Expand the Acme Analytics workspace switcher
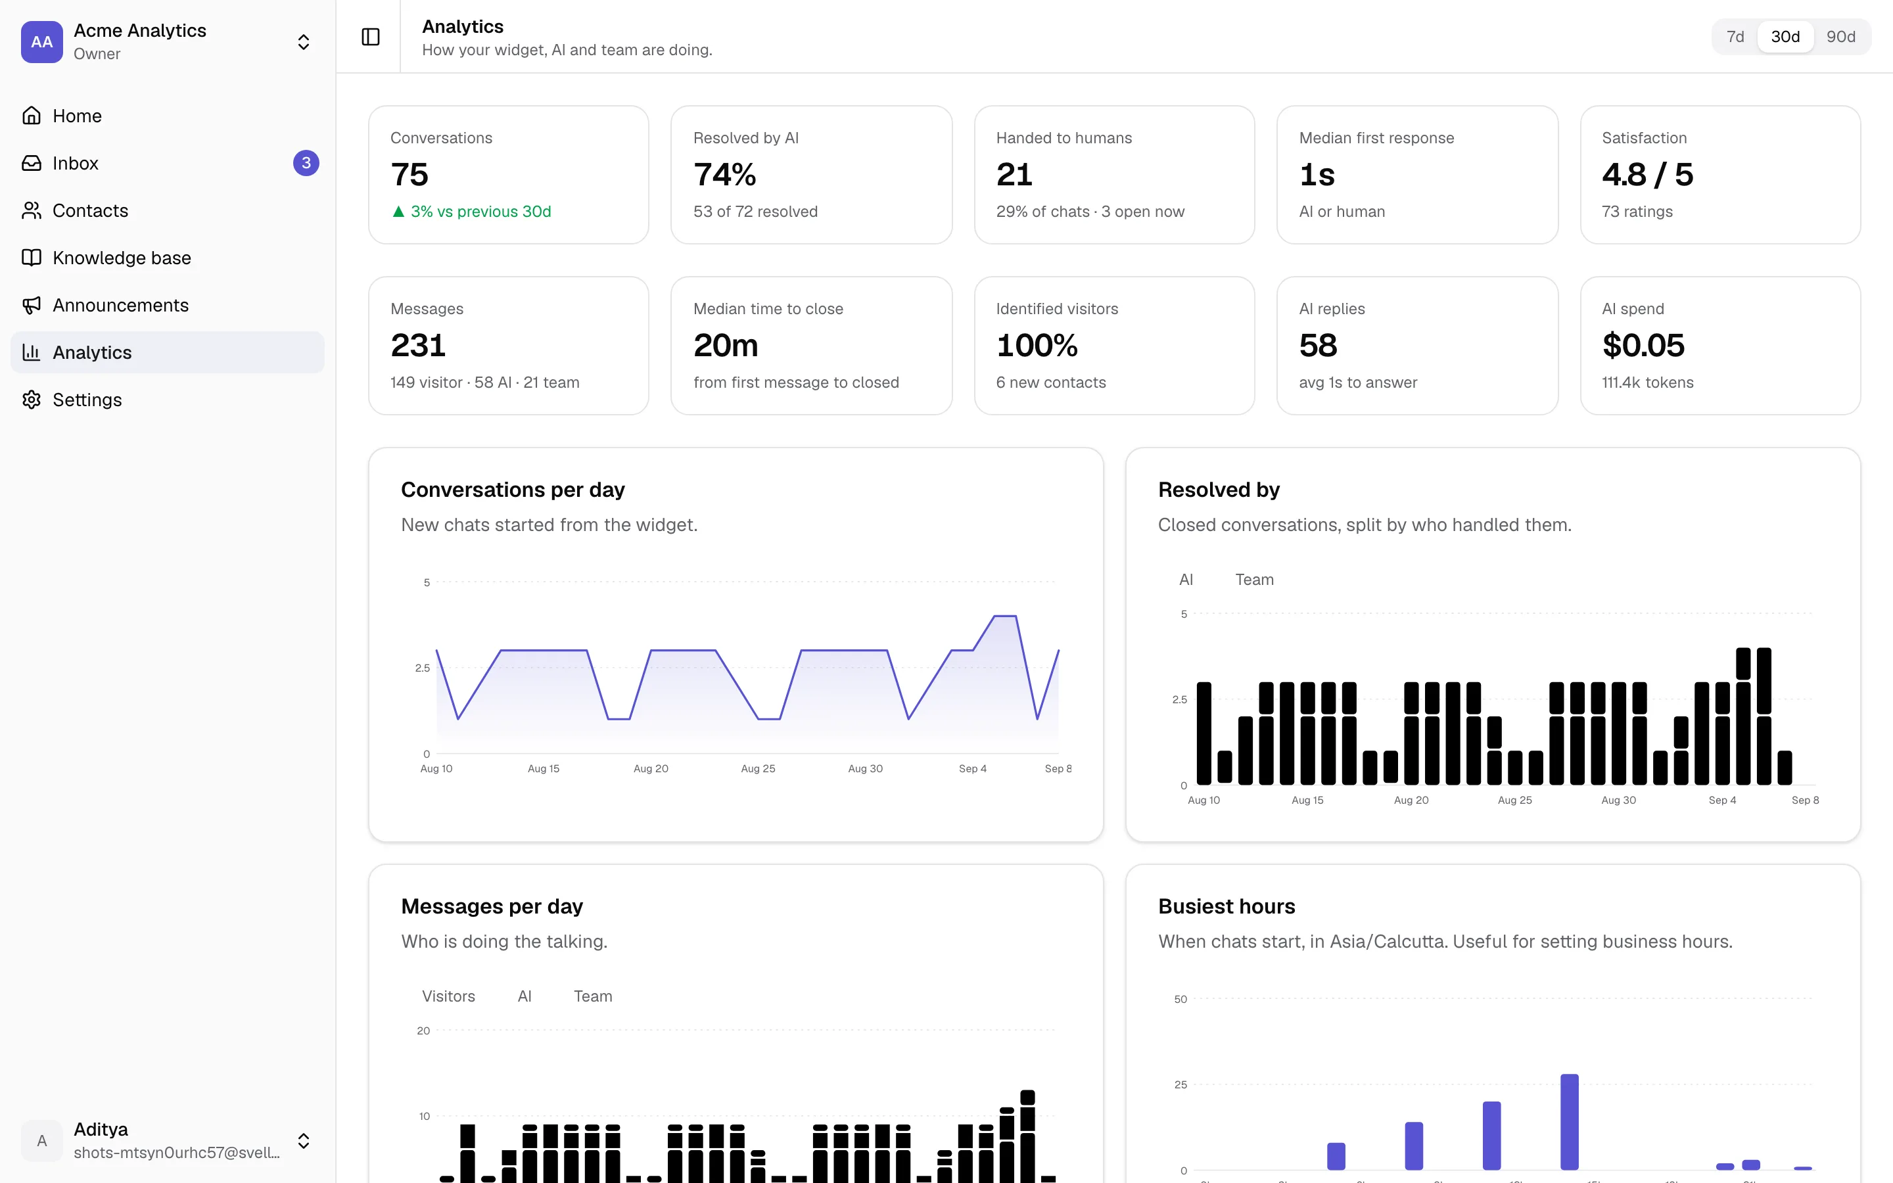 coord(304,41)
